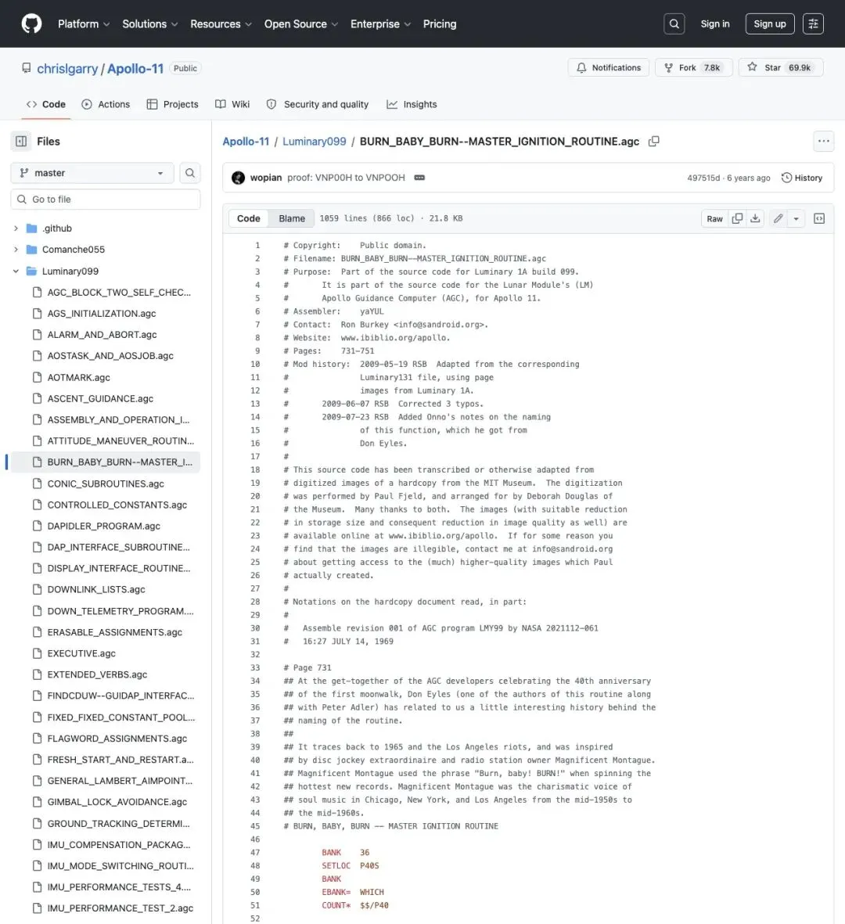The width and height of the screenshot is (845, 924).
Task: Select the Code view toggle
Action: tap(248, 218)
